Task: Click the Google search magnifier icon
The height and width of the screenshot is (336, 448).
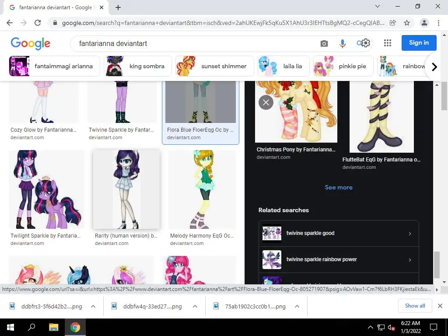Action: point(359,43)
